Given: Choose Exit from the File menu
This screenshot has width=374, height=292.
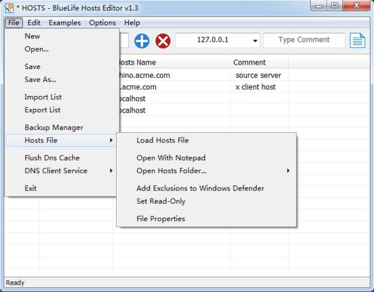Looking at the screenshot, I should (62, 188).
